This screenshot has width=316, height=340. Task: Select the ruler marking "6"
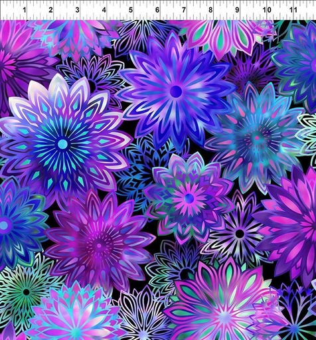(157, 10)
